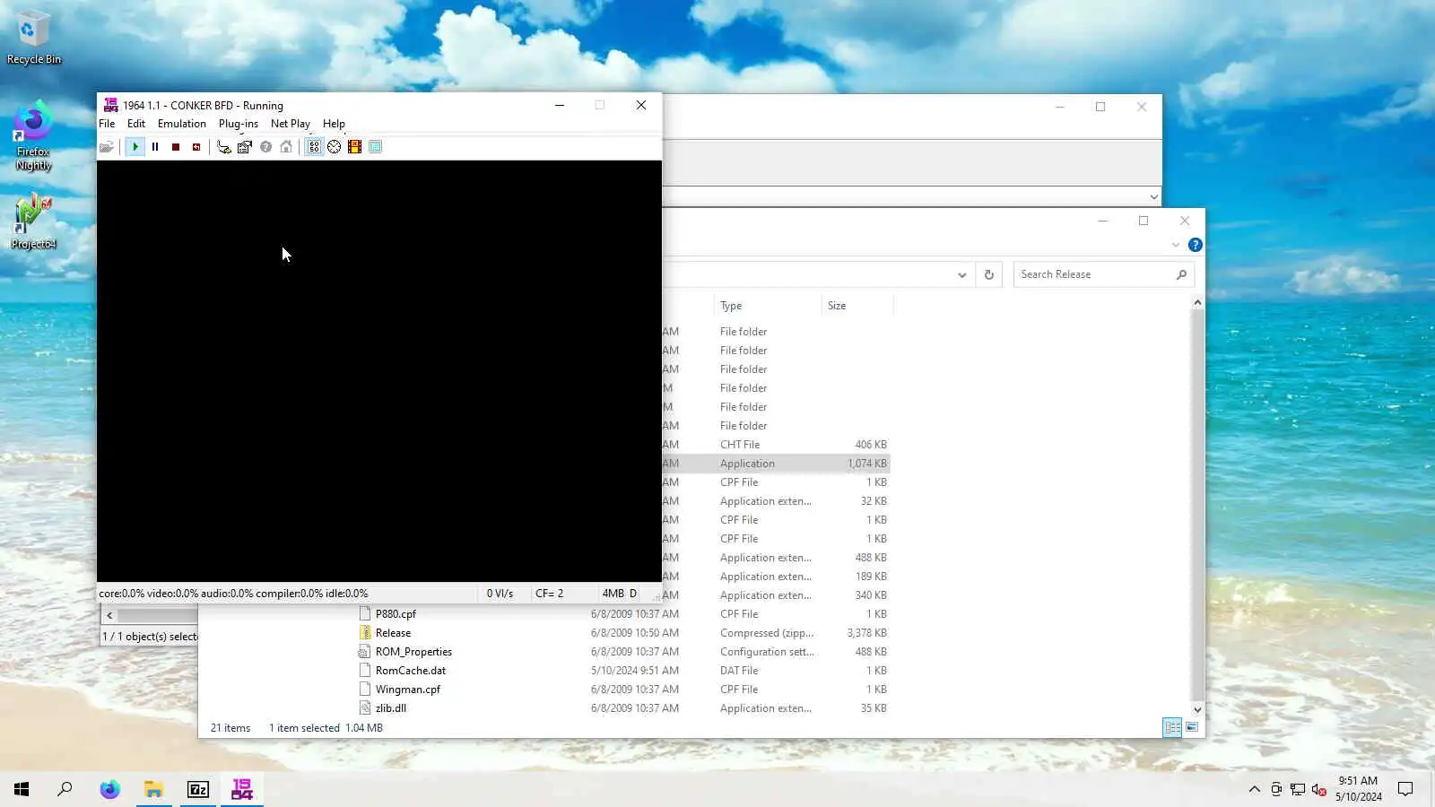This screenshot has width=1435, height=807.
Task: Select the zlib.dll file
Action: [x=390, y=708]
